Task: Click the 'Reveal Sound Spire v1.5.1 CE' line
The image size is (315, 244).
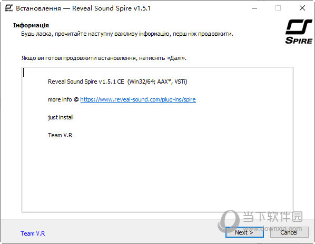Action: point(117,82)
